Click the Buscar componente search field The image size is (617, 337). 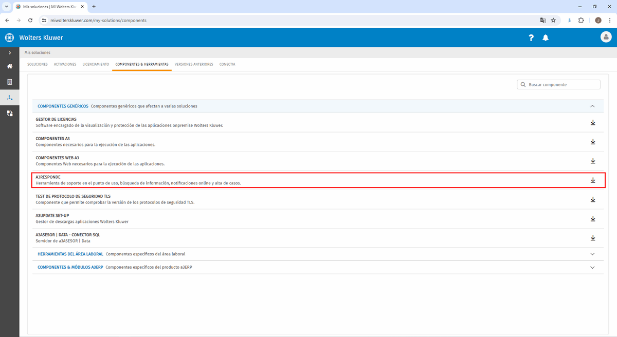562,85
